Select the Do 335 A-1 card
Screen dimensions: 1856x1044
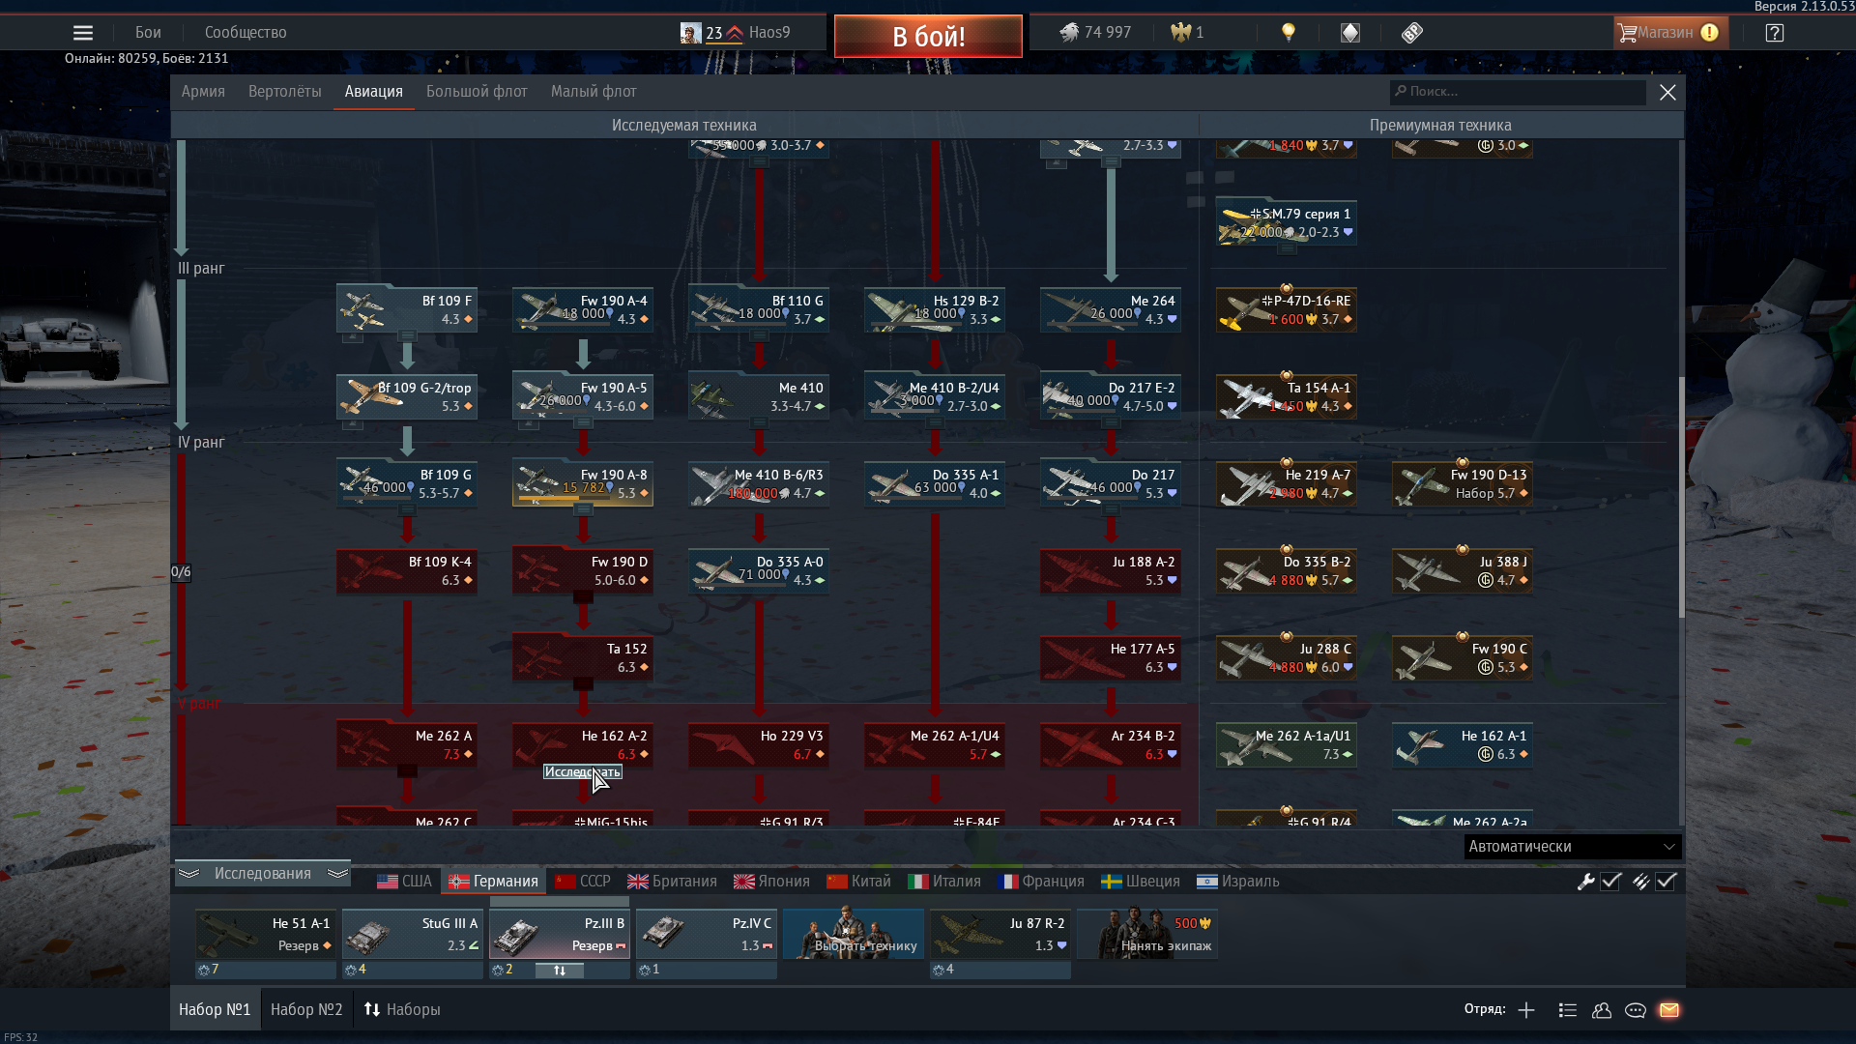[935, 484]
